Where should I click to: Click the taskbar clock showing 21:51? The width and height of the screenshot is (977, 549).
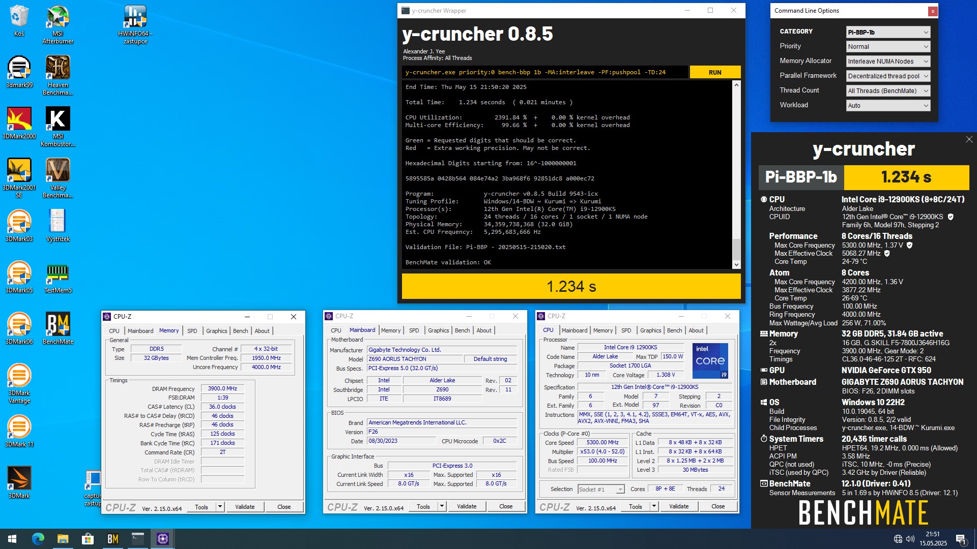pyautogui.click(x=933, y=539)
